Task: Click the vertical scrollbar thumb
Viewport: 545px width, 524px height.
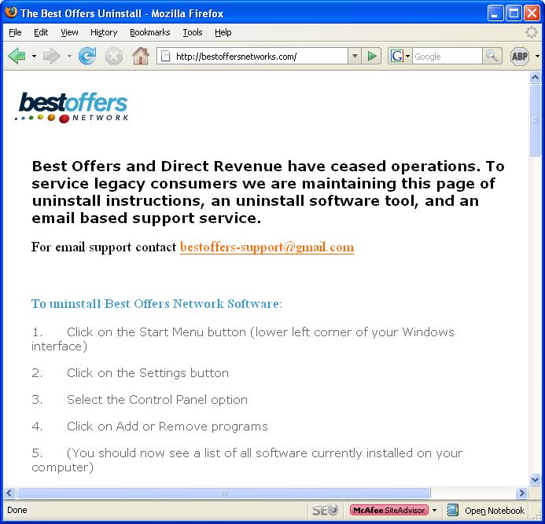Action: 535,120
